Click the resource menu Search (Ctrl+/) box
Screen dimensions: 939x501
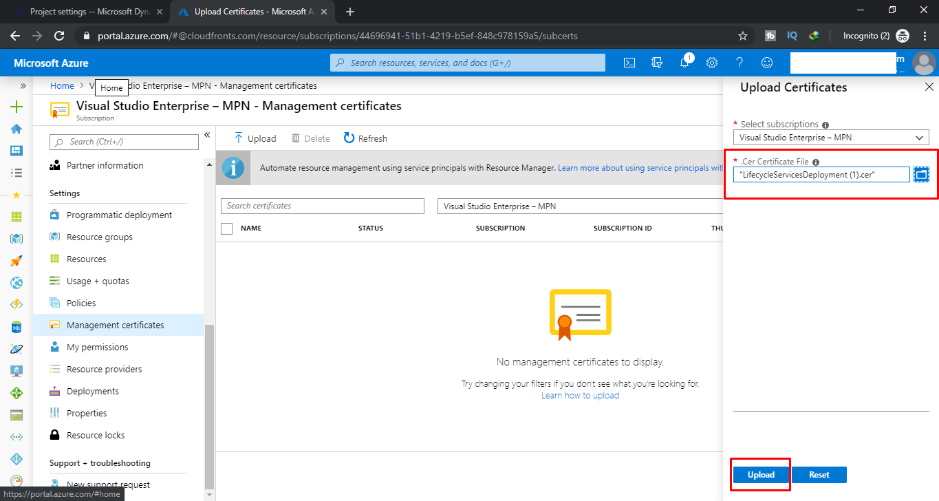pyautogui.click(x=125, y=142)
